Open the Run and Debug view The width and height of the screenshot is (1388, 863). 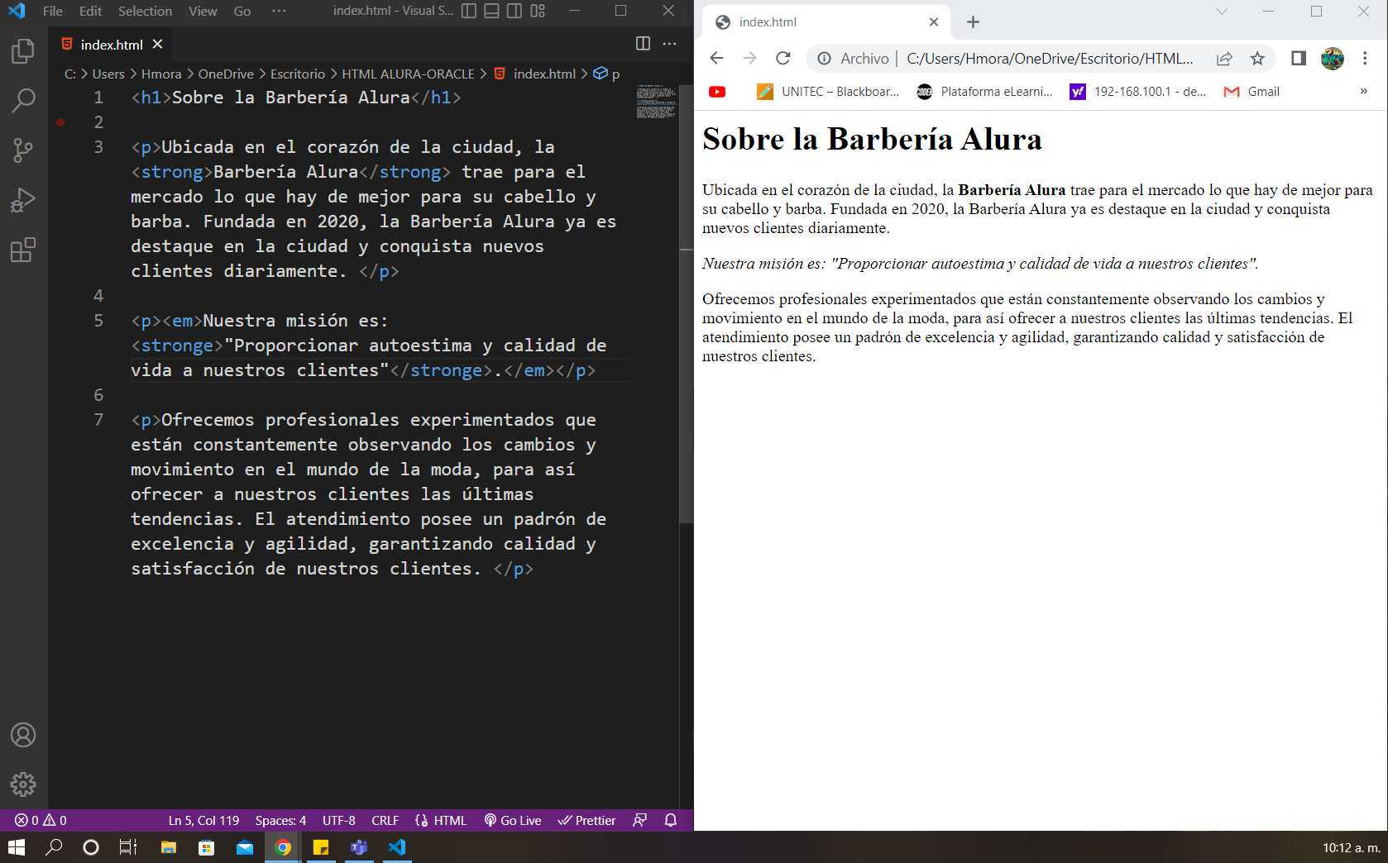coord(23,200)
